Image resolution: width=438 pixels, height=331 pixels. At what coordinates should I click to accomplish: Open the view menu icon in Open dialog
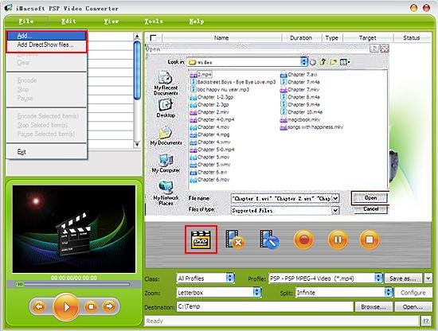[x=345, y=62]
